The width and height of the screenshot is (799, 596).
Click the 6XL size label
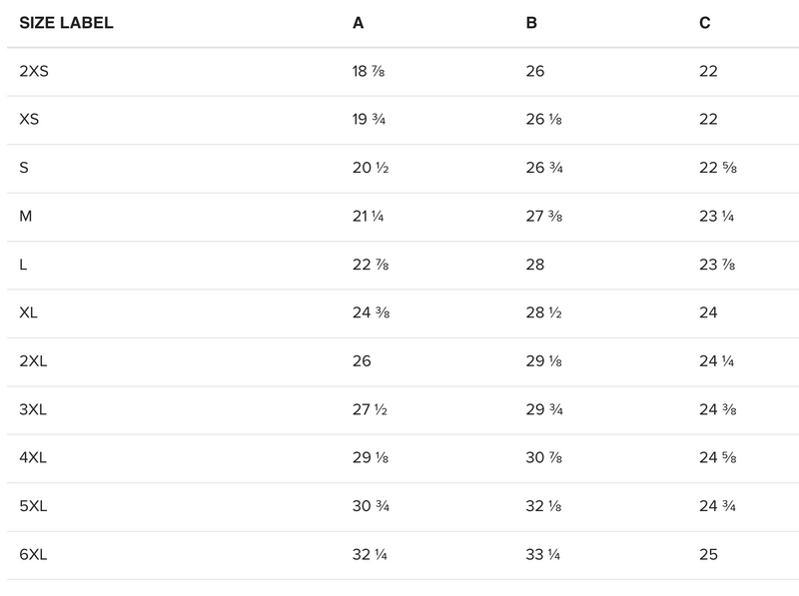click(x=34, y=555)
